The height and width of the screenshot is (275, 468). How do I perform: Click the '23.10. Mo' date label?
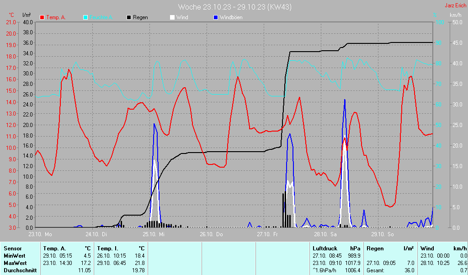point(40,234)
